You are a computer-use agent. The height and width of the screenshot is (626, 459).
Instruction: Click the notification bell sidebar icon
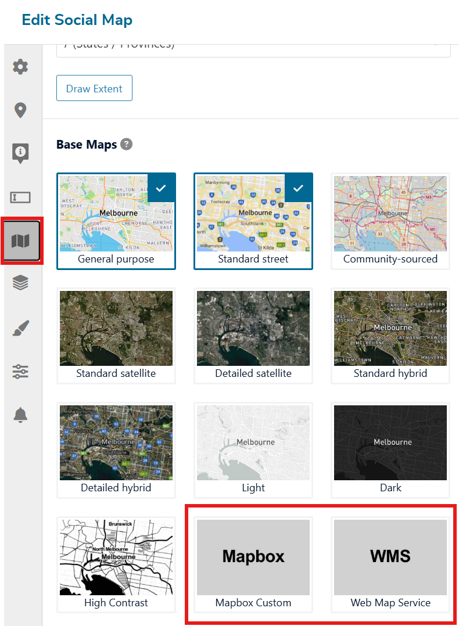(x=21, y=415)
